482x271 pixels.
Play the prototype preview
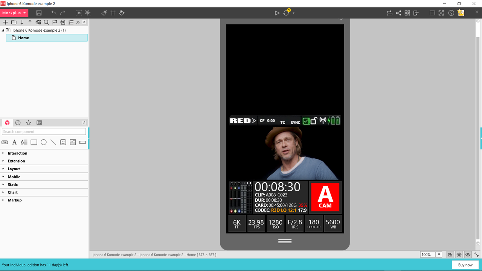pyautogui.click(x=277, y=13)
